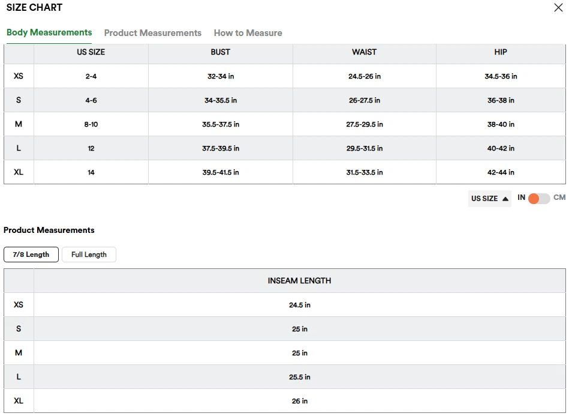Close the size chart dialog
581x416 pixels.
pos(558,8)
